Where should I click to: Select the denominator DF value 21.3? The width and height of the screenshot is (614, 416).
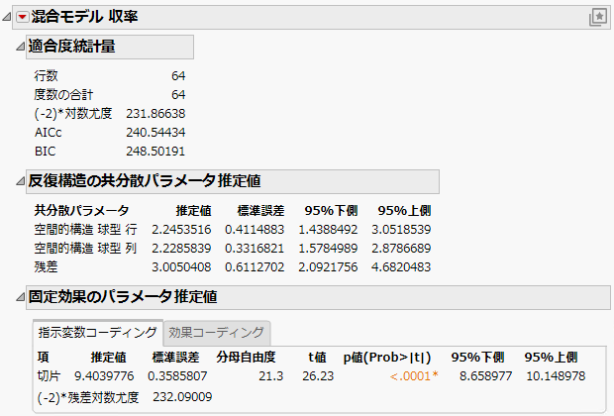(x=271, y=375)
